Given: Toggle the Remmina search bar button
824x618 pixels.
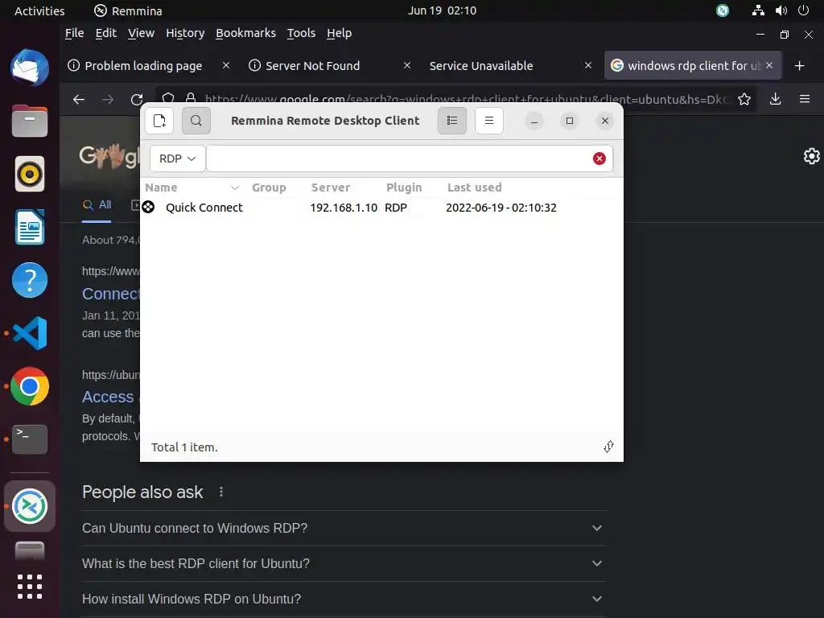Looking at the screenshot, I should (x=196, y=121).
